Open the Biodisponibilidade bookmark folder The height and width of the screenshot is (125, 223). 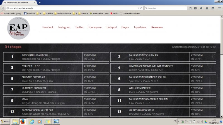coord(62,13)
